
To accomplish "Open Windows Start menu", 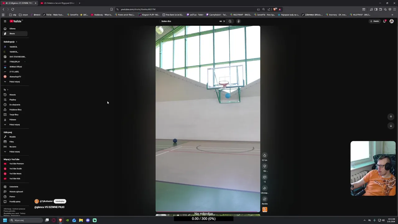I will pos(5,220).
